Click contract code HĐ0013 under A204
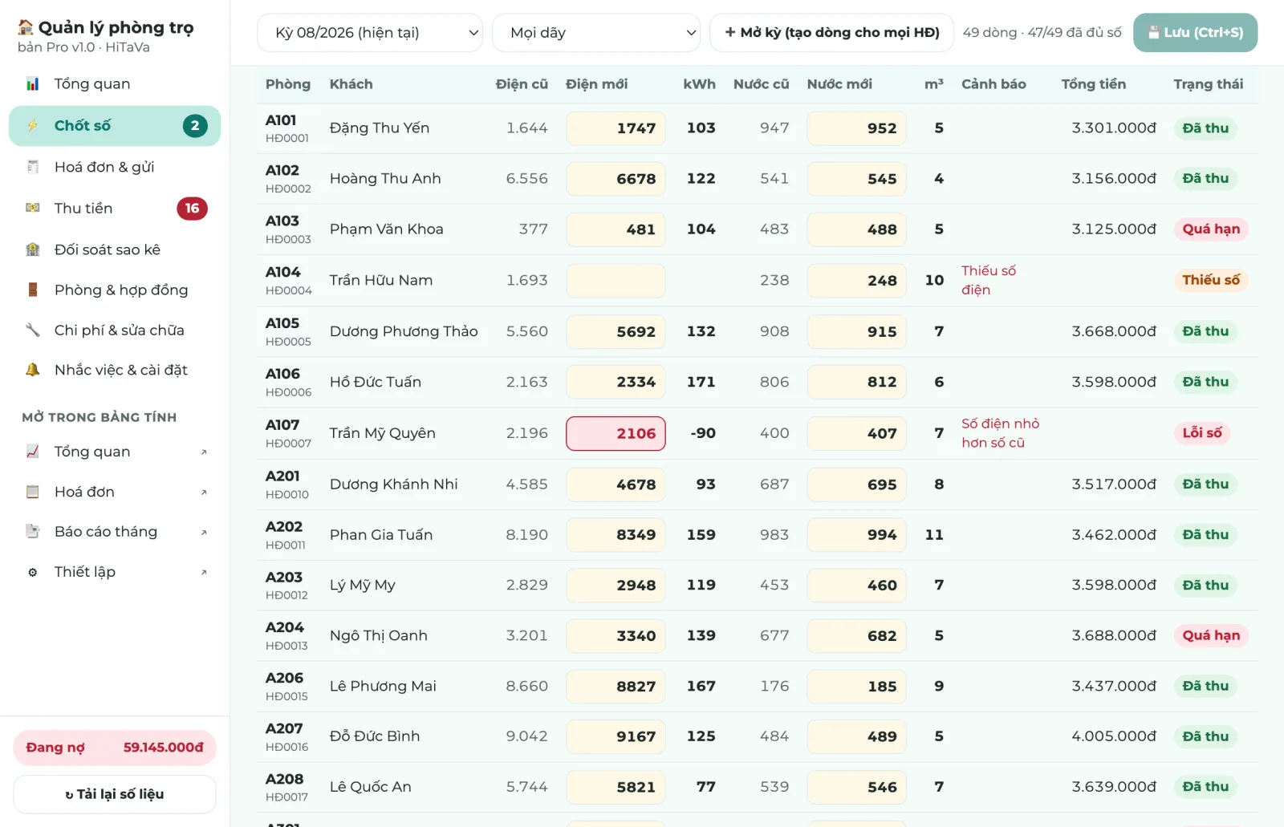This screenshot has height=827, width=1284. pyautogui.click(x=286, y=646)
